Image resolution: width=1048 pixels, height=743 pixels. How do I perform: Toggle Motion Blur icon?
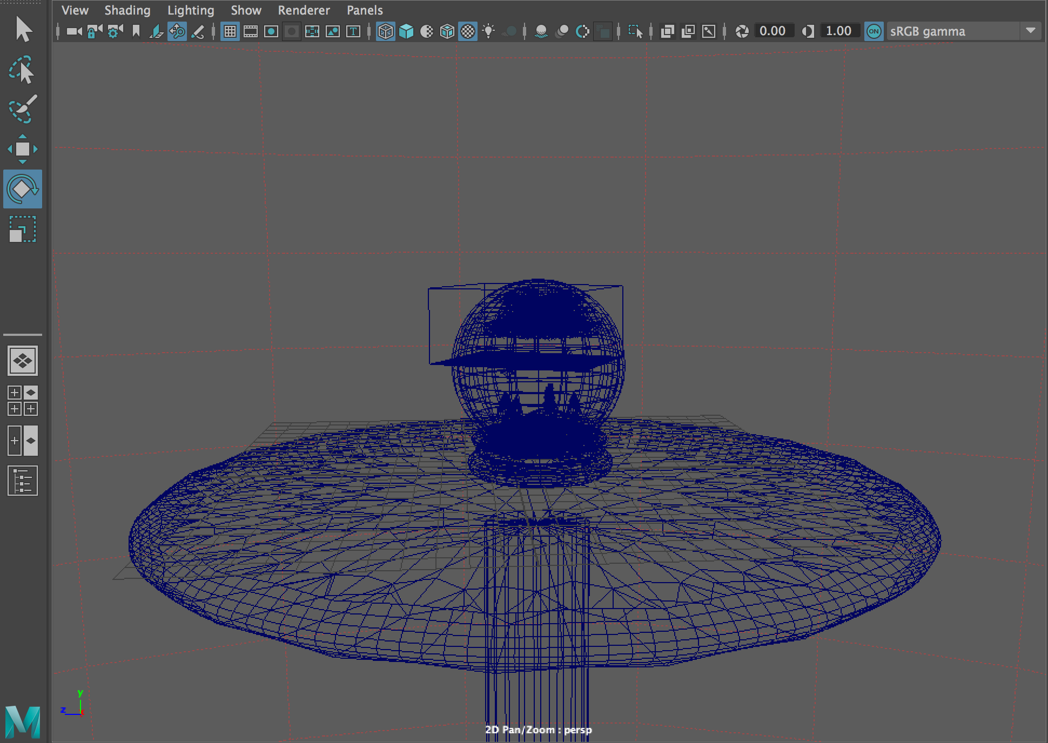tap(562, 31)
